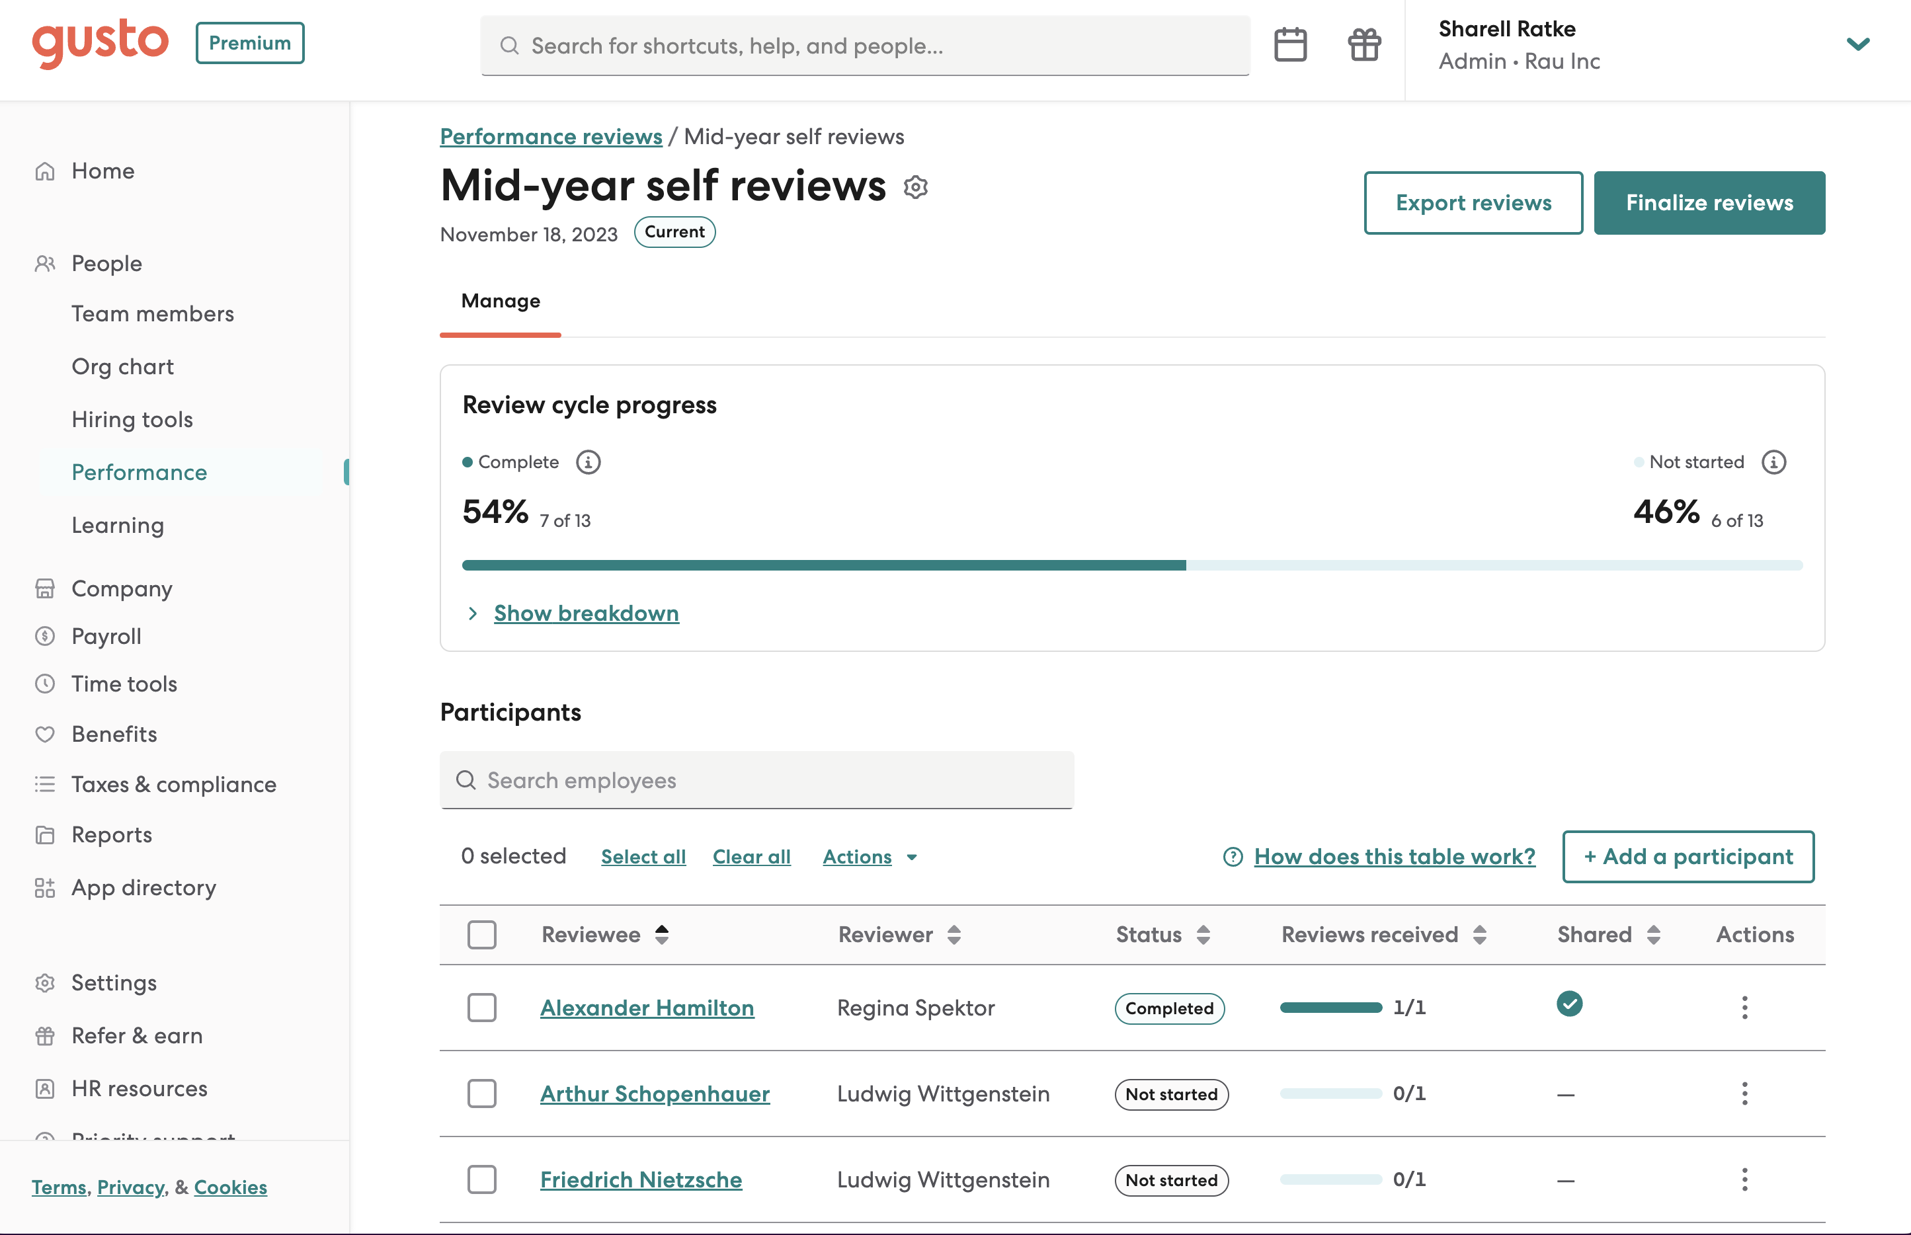The height and width of the screenshot is (1235, 1911).
Task: Open the Privacy link in footer
Action: point(131,1187)
